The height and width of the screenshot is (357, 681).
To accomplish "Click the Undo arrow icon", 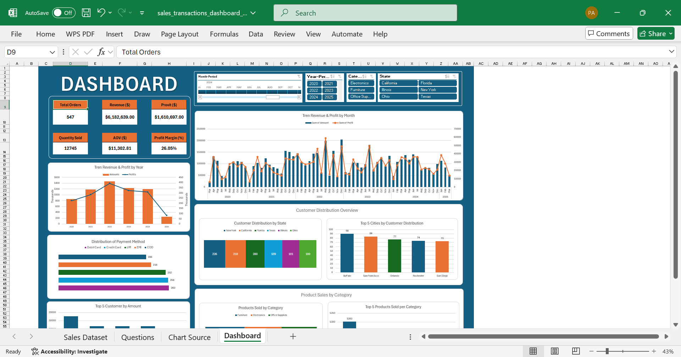I will point(101,13).
